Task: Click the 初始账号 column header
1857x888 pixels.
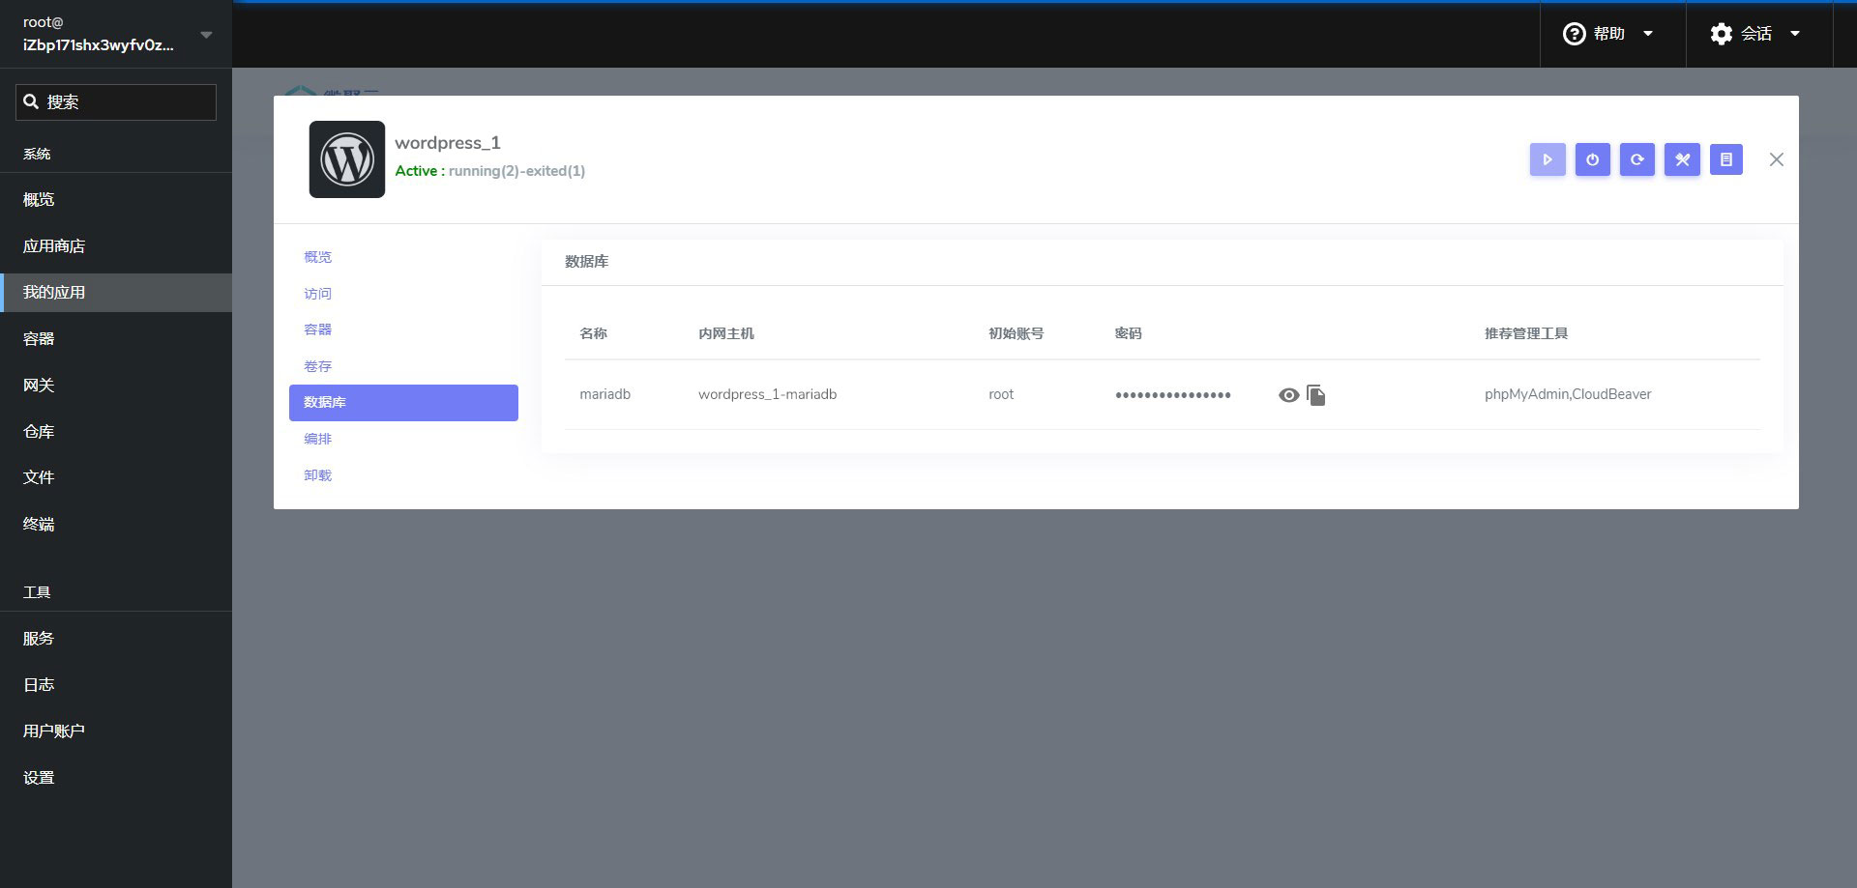Action: click(1016, 333)
